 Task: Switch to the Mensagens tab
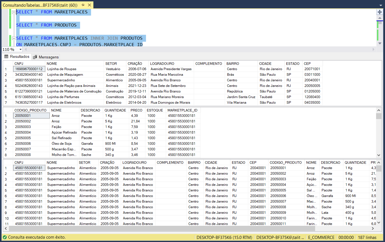tap(46, 57)
